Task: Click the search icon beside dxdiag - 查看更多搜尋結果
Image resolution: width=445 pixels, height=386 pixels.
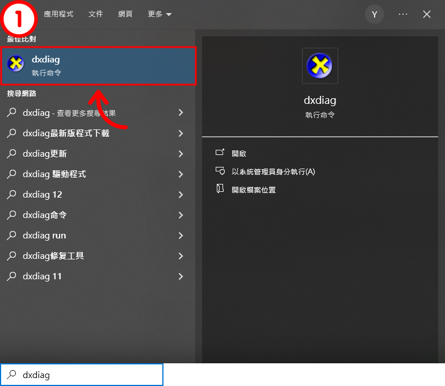Action: [x=11, y=112]
